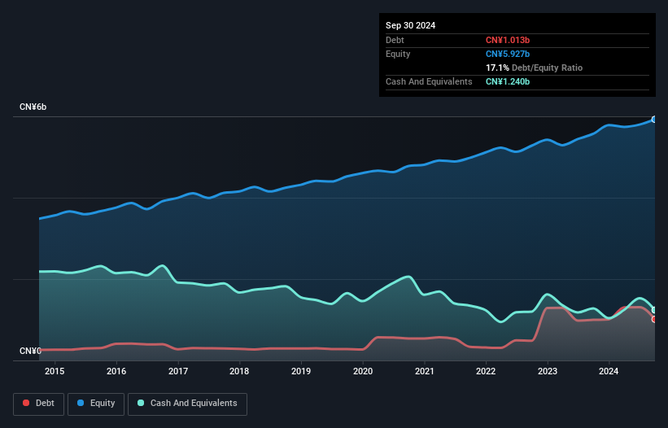Toggle the Debt legend button
668x428 pixels.
37,403
